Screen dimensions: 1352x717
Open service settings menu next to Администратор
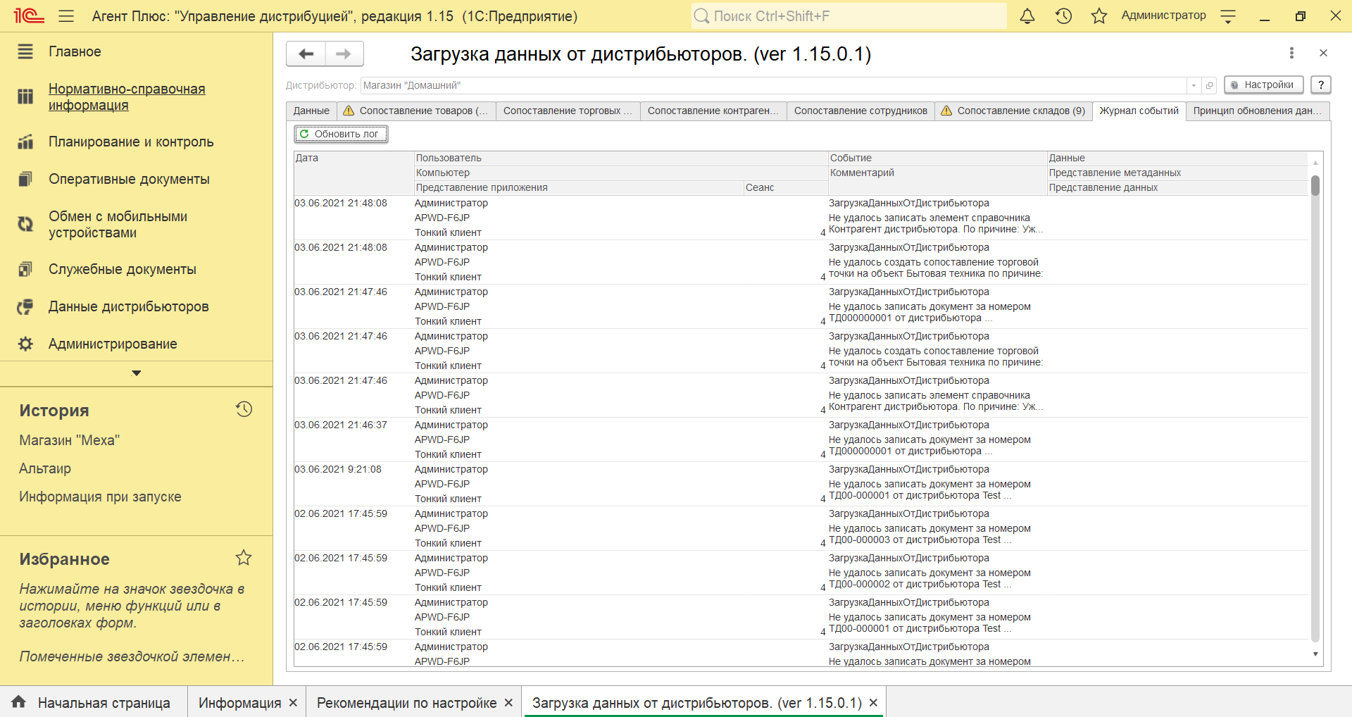(x=1228, y=16)
